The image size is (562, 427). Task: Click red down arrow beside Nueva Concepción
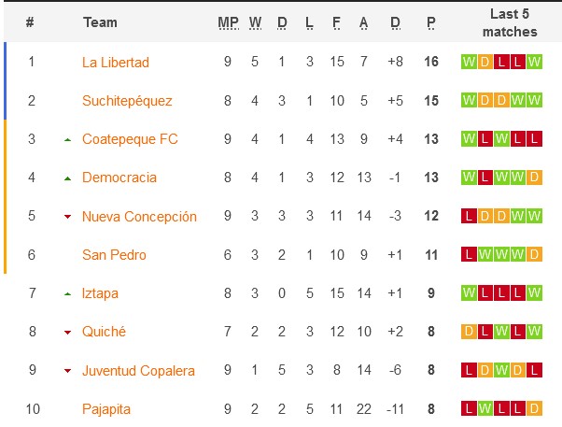(67, 218)
